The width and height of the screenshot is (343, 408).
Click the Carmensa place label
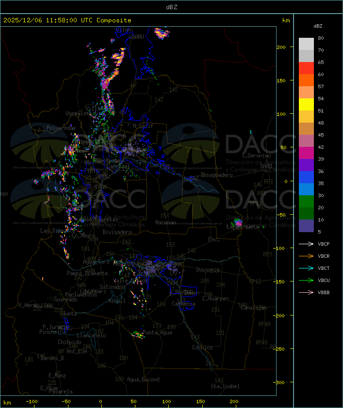(x=183, y=304)
